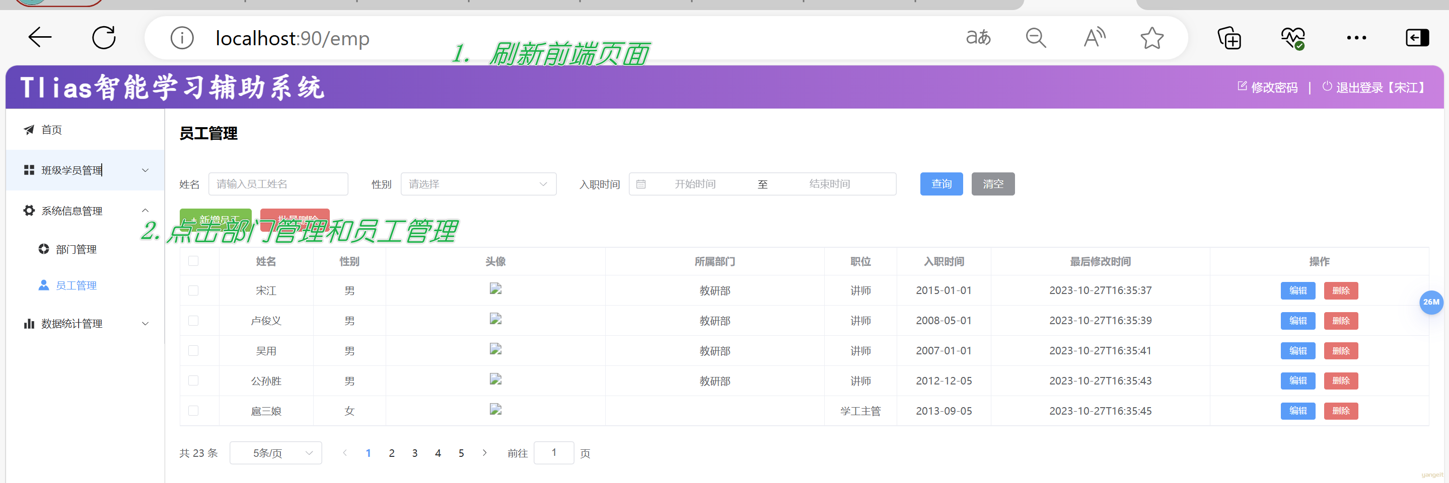Click 修改密码 link in header
This screenshot has width=1449, height=483.
tap(1274, 87)
